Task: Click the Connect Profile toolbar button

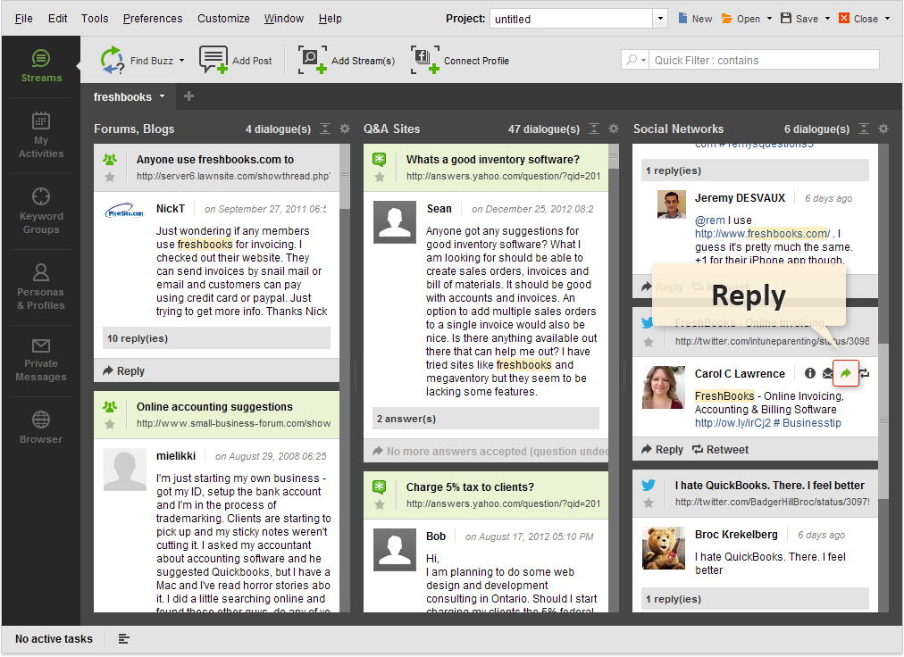Action: click(x=460, y=61)
